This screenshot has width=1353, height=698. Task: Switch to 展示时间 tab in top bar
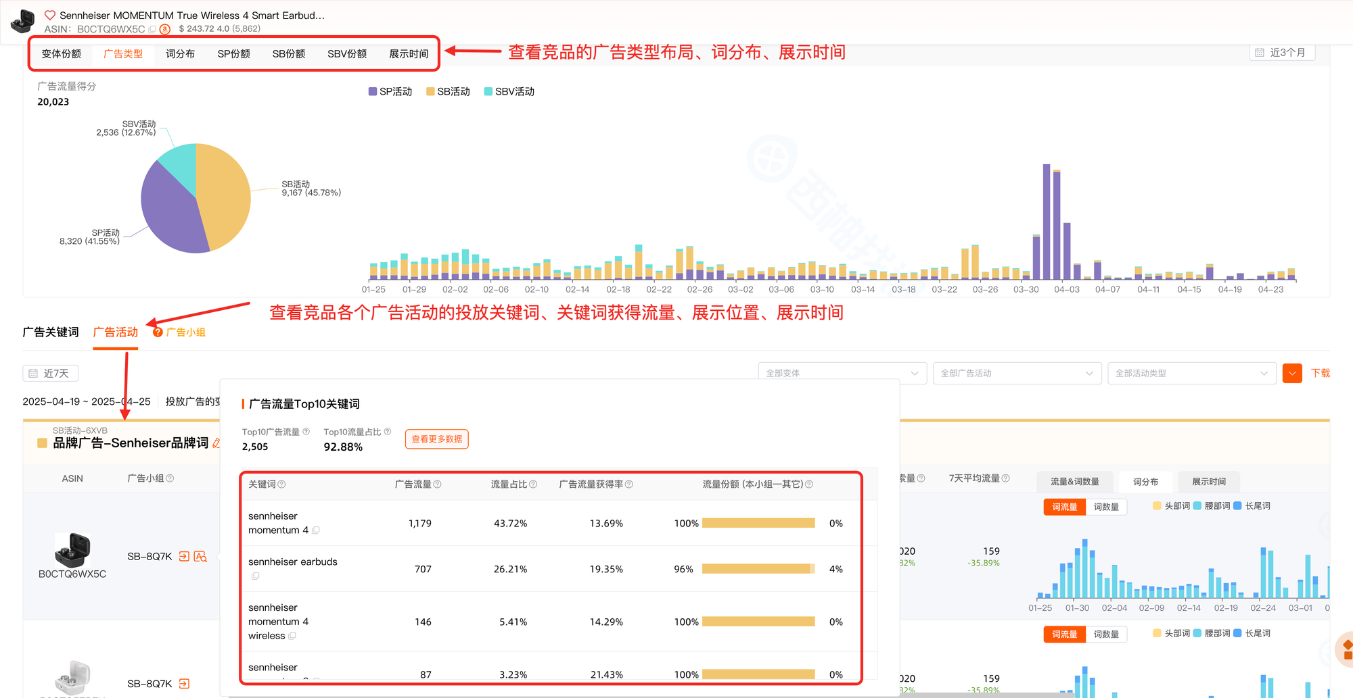pyautogui.click(x=409, y=54)
